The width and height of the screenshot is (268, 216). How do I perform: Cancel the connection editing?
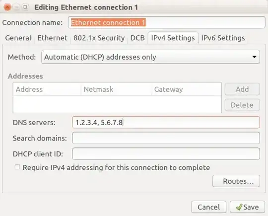coord(208,207)
